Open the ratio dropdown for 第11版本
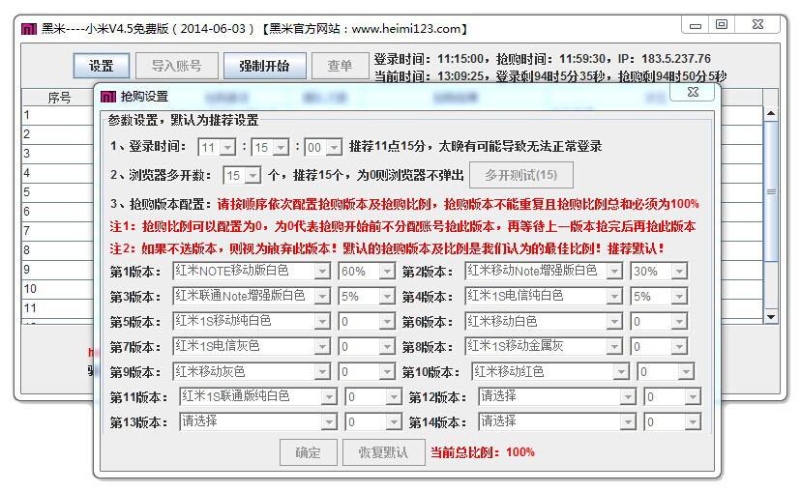Viewport: 801px width, 492px height. point(373,396)
